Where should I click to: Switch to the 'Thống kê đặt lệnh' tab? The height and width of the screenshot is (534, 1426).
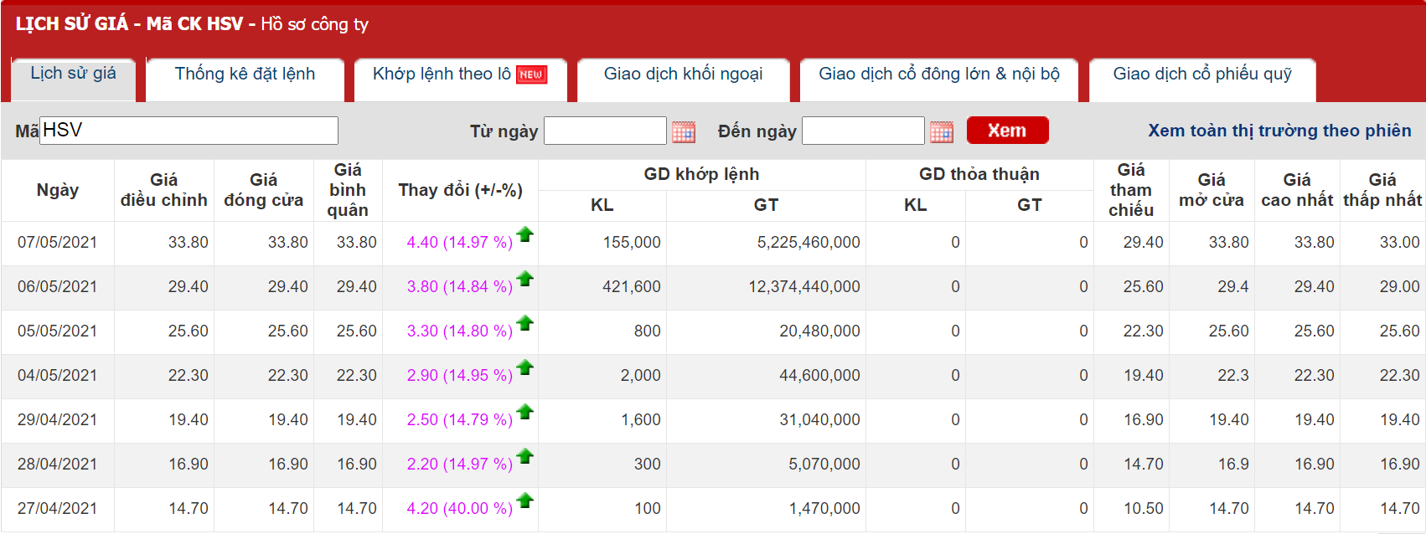[x=245, y=74]
